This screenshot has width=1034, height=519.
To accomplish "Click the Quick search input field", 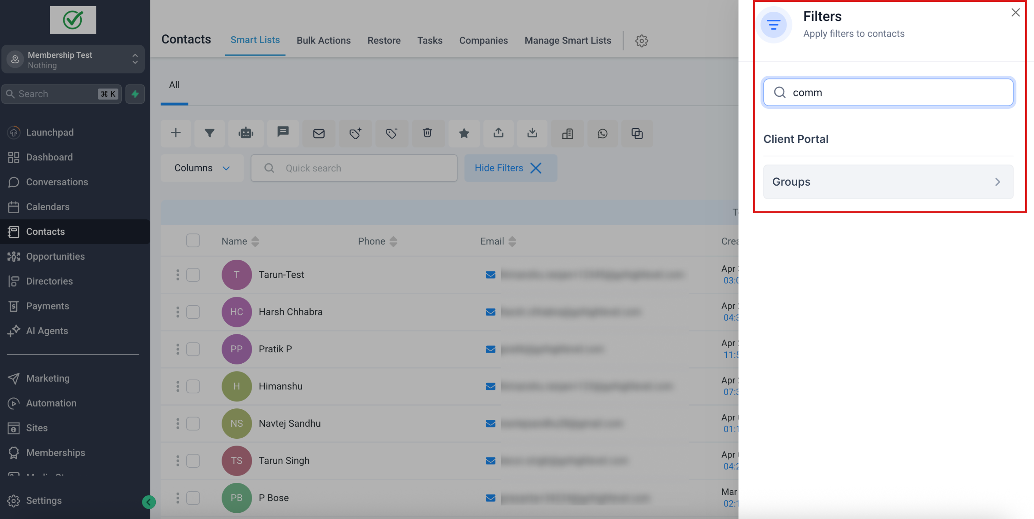I will tap(361, 168).
